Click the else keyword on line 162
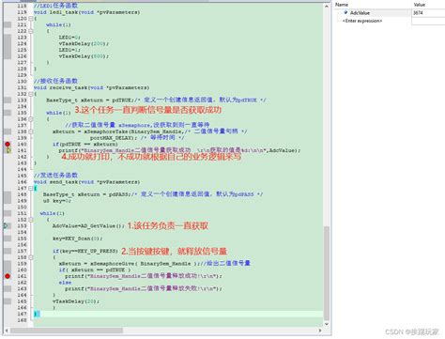Image resolution: width=445 pixels, height=339 pixels. [x=65, y=283]
